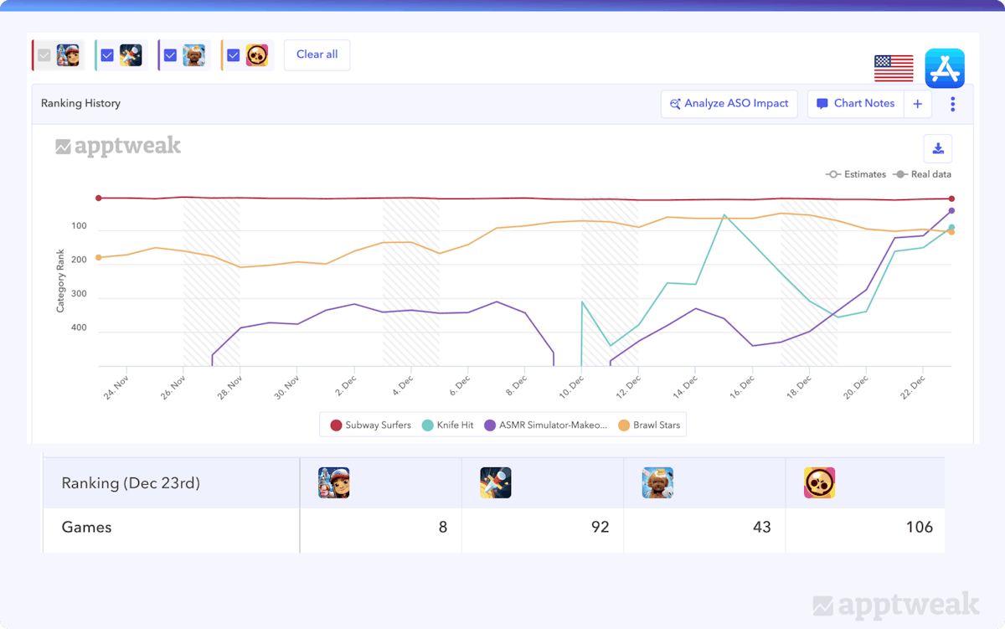Click Knife Hit icon in ranking table
The height and width of the screenshot is (629, 1005).
click(496, 483)
